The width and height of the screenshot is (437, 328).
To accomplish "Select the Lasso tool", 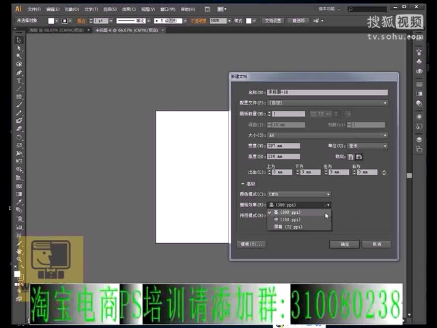I will 19,64.
